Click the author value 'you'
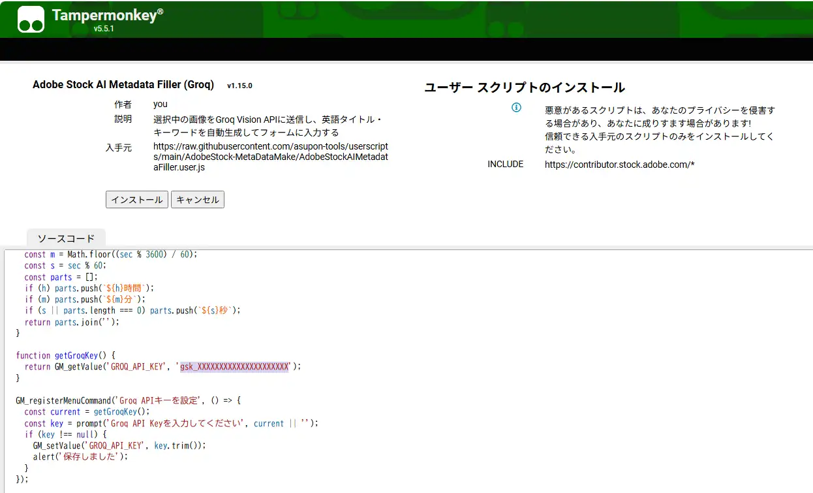The image size is (813, 493). 161,104
